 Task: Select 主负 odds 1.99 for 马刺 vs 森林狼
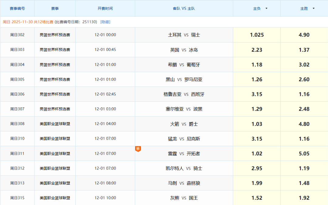pos(257,183)
